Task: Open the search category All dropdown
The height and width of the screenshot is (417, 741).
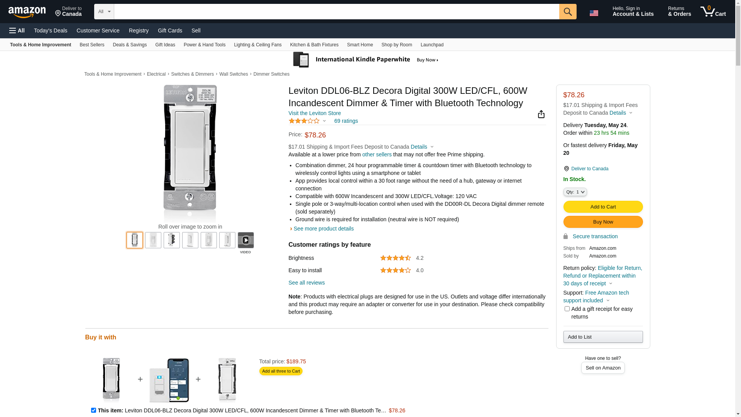Action: point(104,12)
